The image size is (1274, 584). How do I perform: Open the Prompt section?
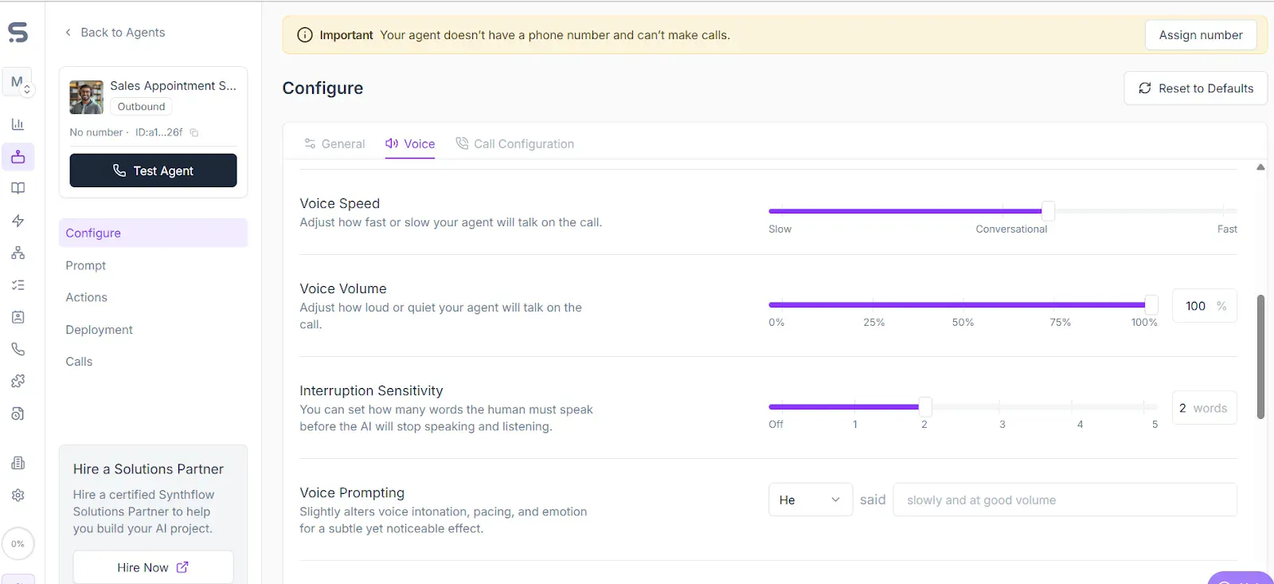click(x=86, y=265)
